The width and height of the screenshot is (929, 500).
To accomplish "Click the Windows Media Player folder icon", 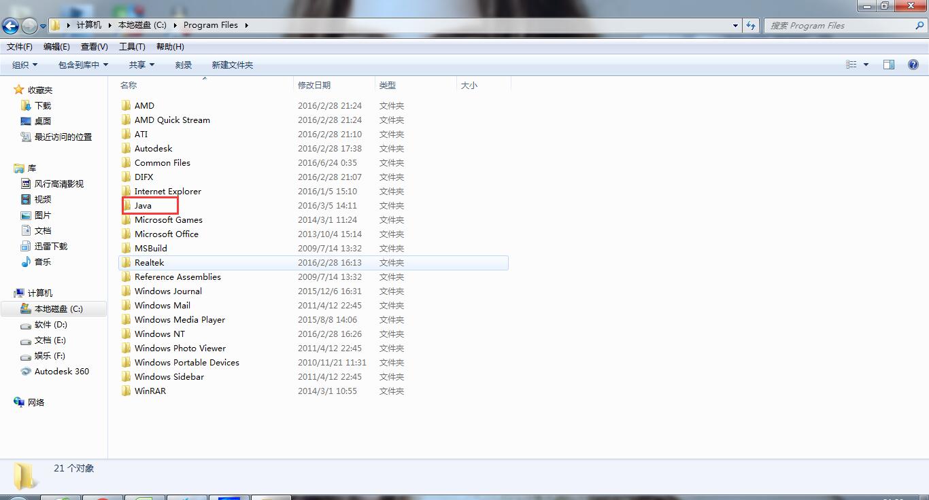I will pyautogui.click(x=126, y=319).
